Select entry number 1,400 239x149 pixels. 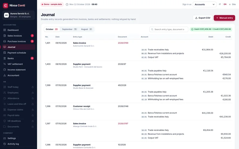coord(48,64)
